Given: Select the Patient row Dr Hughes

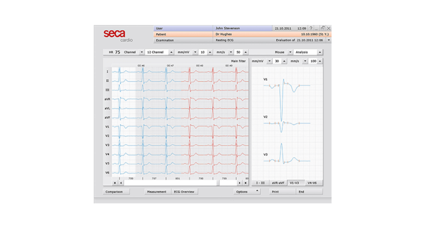Looking at the screenshot, I should (242, 34).
